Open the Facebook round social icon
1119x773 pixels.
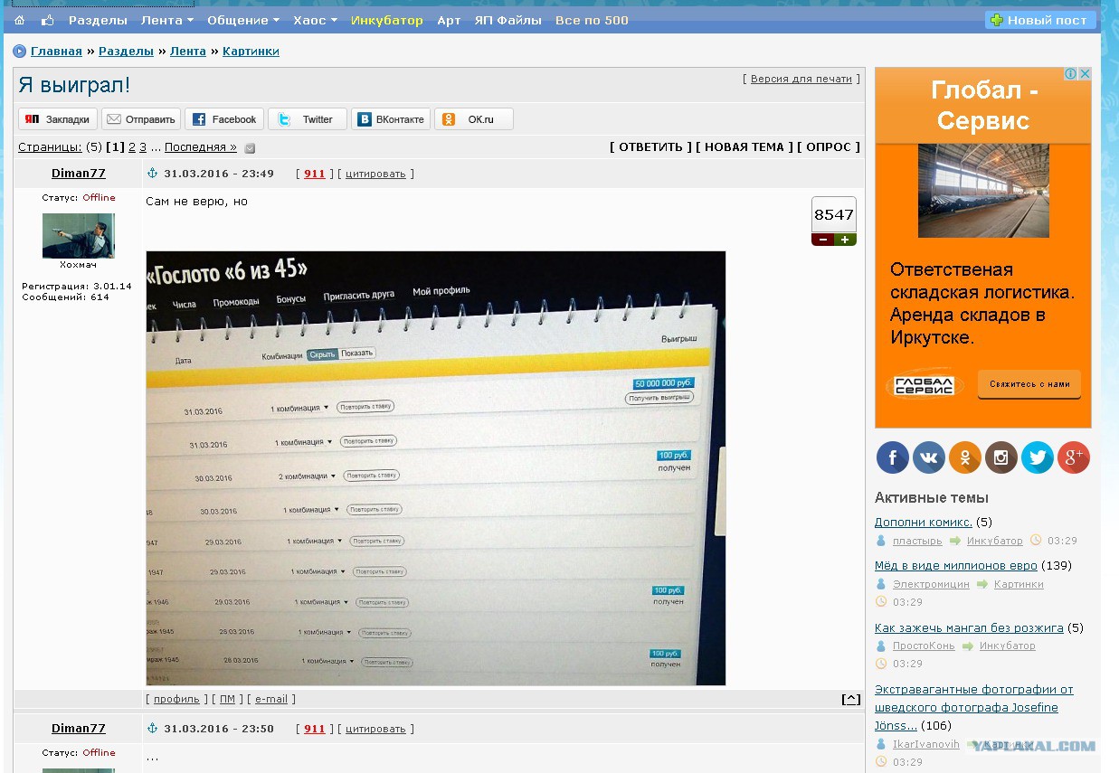(x=892, y=458)
